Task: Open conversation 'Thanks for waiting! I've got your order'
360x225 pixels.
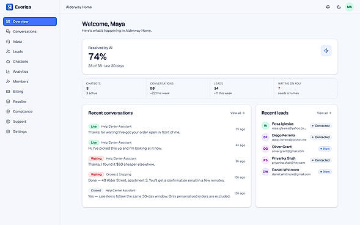Action: pos(167,129)
